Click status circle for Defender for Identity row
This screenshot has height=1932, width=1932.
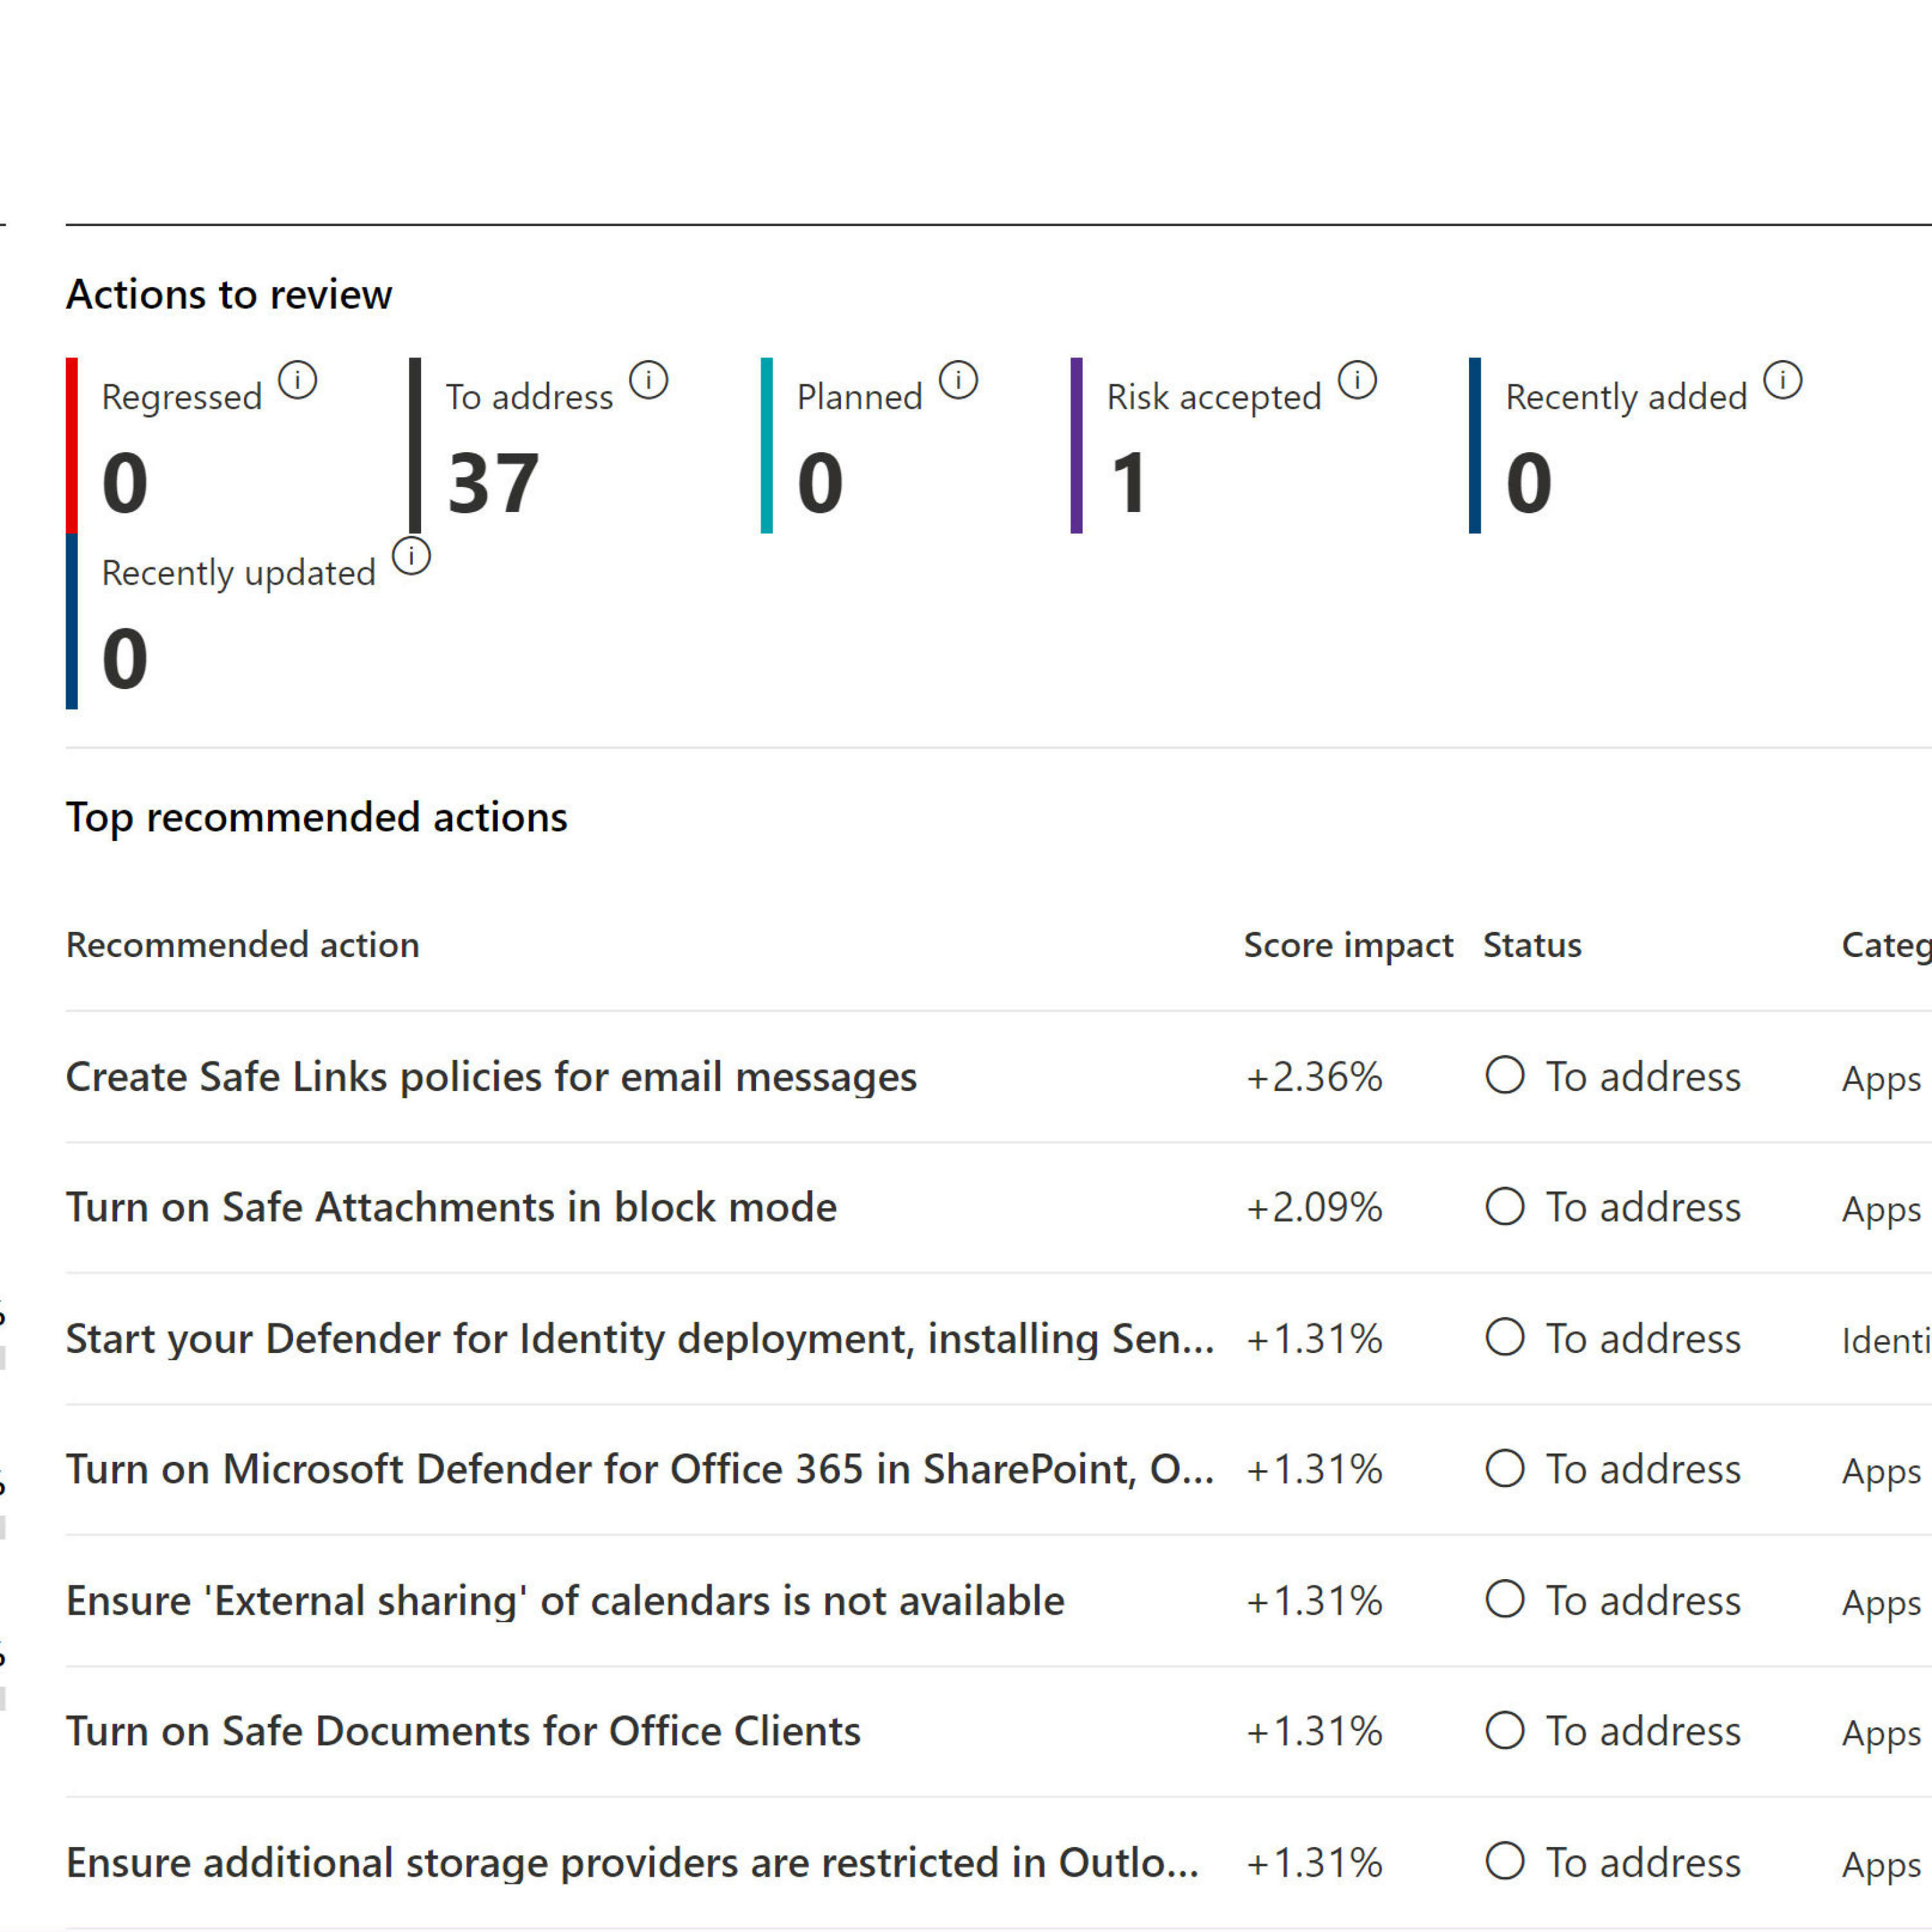click(x=1504, y=1338)
